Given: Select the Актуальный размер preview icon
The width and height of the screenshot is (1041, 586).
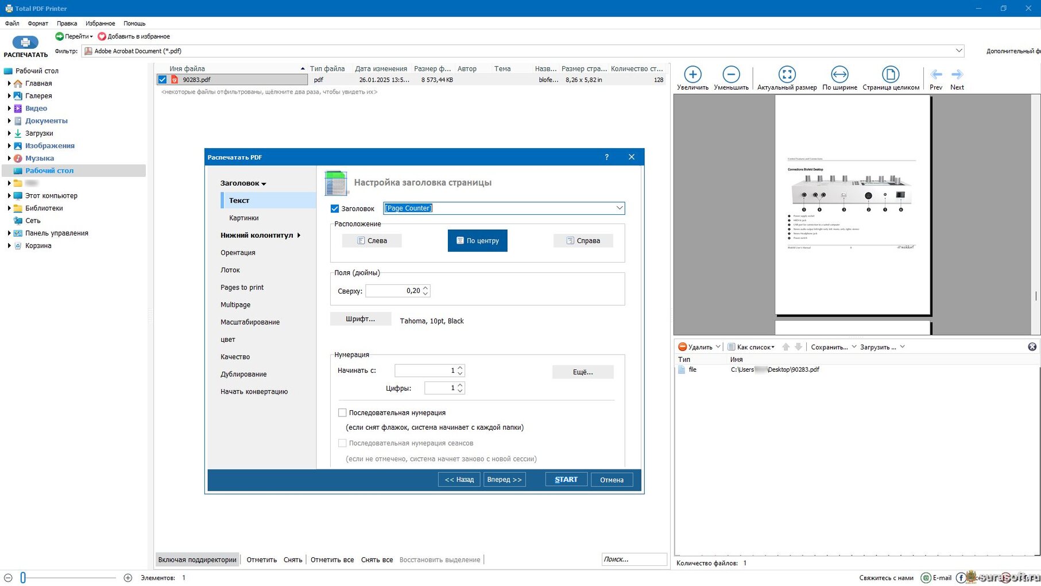Looking at the screenshot, I should [x=787, y=74].
